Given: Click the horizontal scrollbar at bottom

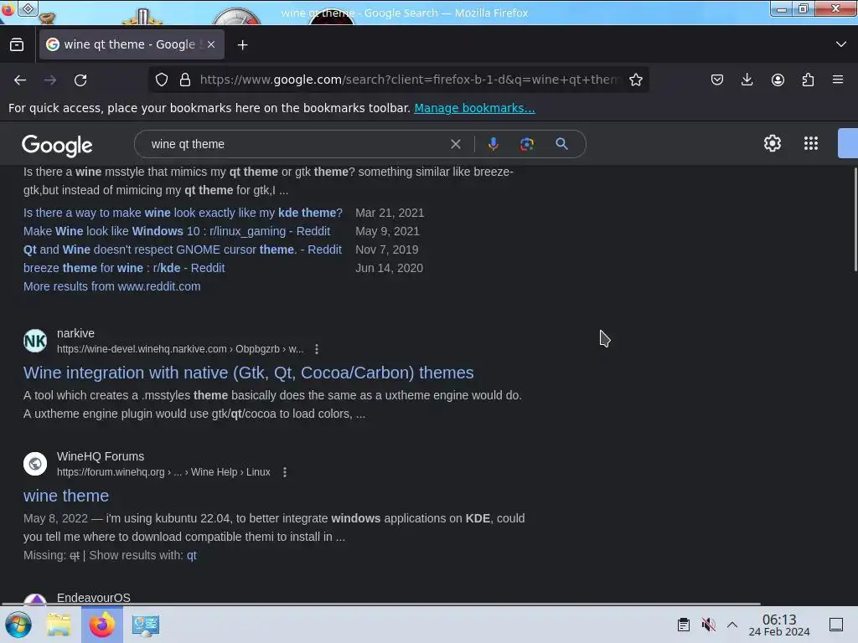Looking at the screenshot, I should click(x=381, y=604).
